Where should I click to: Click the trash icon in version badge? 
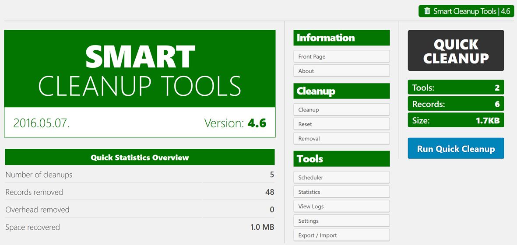(427, 11)
